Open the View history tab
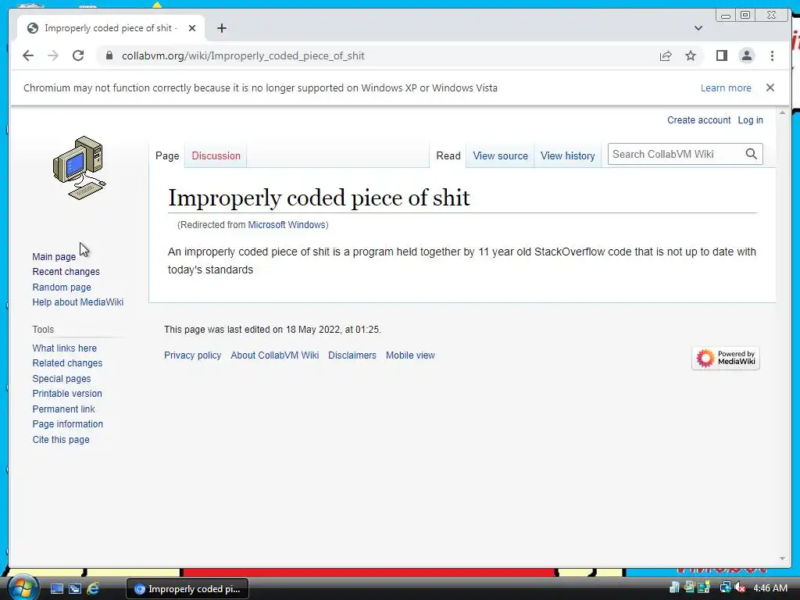This screenshot has height=600, width=800. [567, 155]
